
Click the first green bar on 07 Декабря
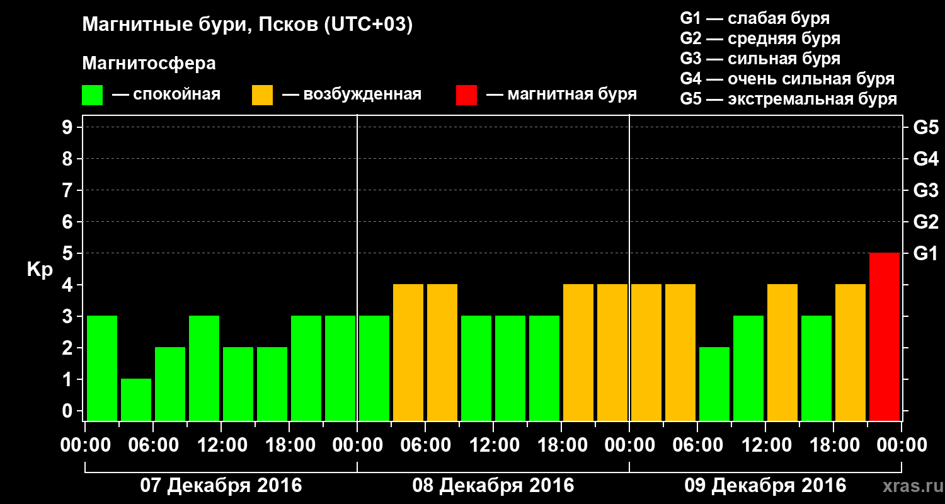click(x=102, y=368)
